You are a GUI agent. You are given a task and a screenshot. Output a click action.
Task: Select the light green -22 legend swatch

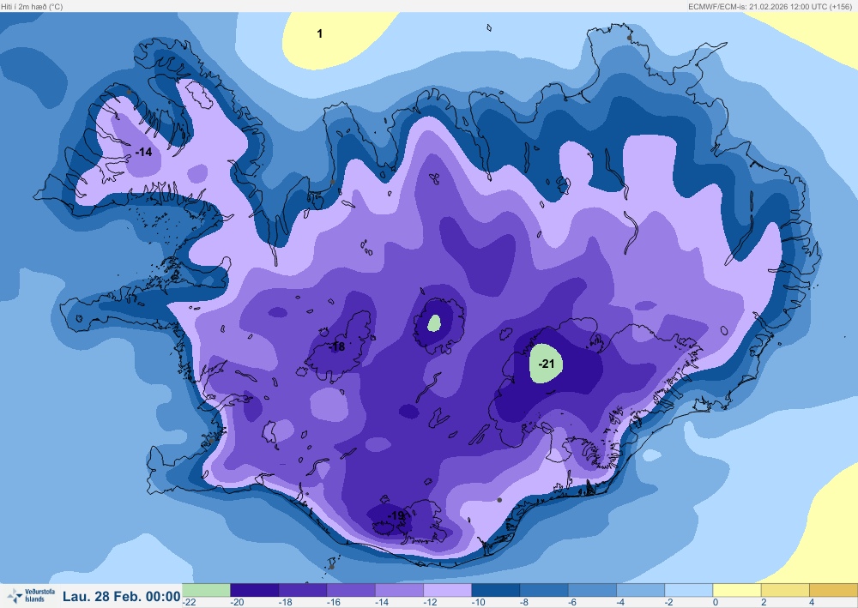206,590
